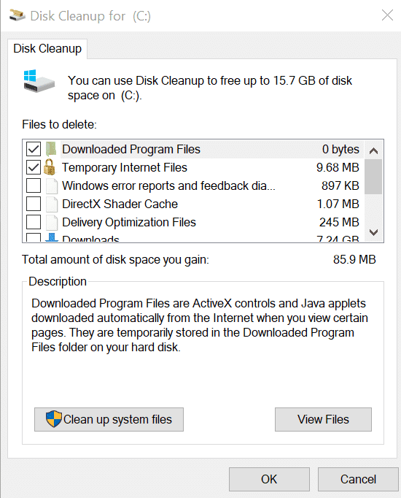Click the list scroll-down arrow
The image size is (401, 498).
click(373, 232)
